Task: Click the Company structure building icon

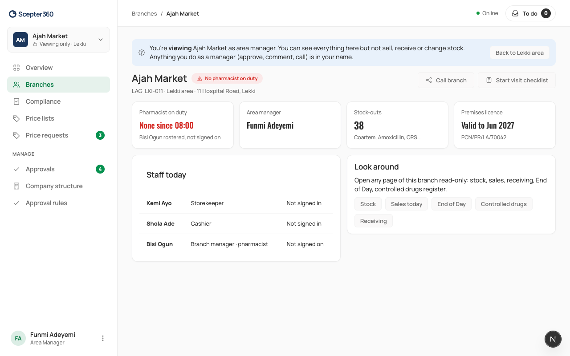Action: coord(16,186)
